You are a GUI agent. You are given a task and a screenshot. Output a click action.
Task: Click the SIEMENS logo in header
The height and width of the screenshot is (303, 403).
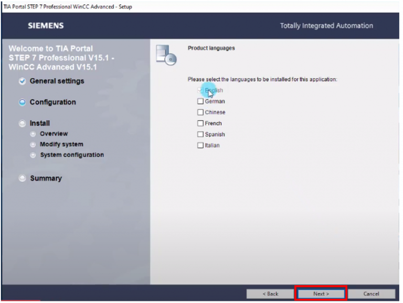tap(46, 26)
